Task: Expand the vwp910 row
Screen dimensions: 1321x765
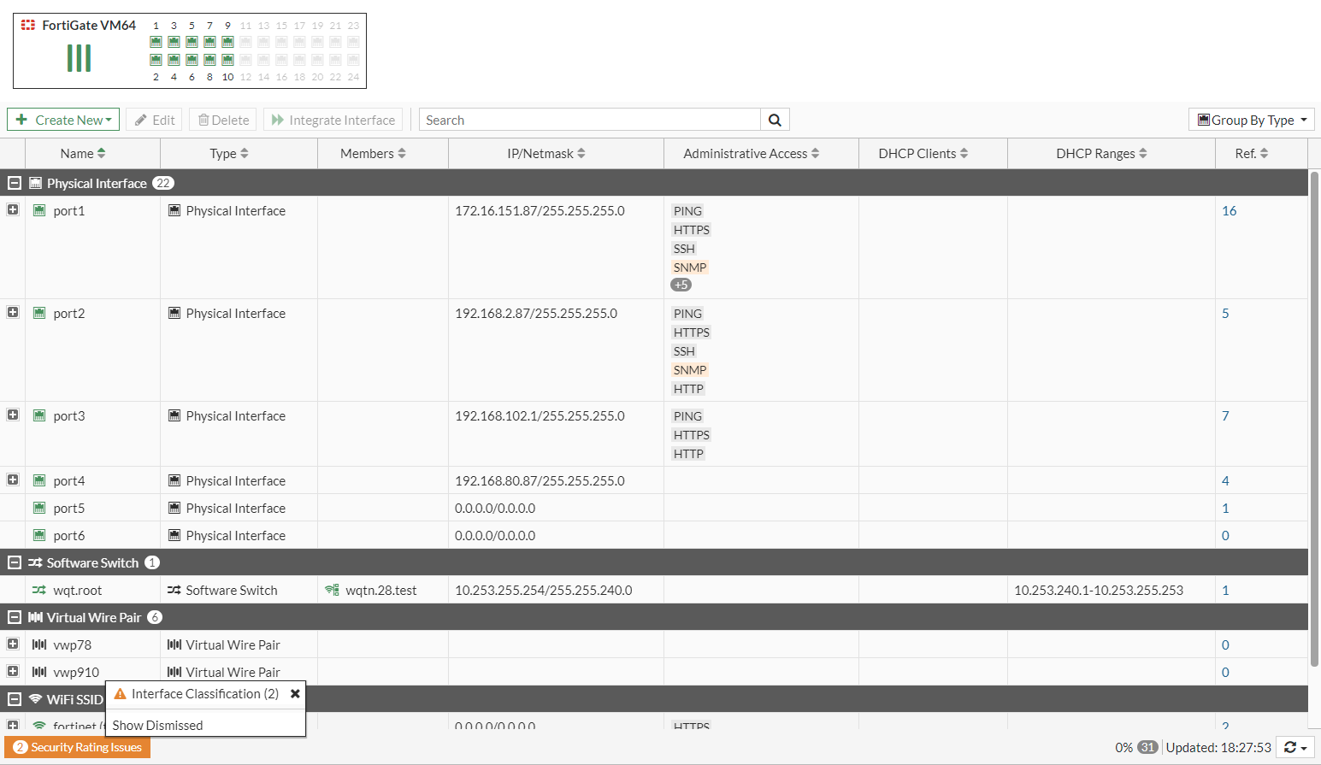Action: 13,671
